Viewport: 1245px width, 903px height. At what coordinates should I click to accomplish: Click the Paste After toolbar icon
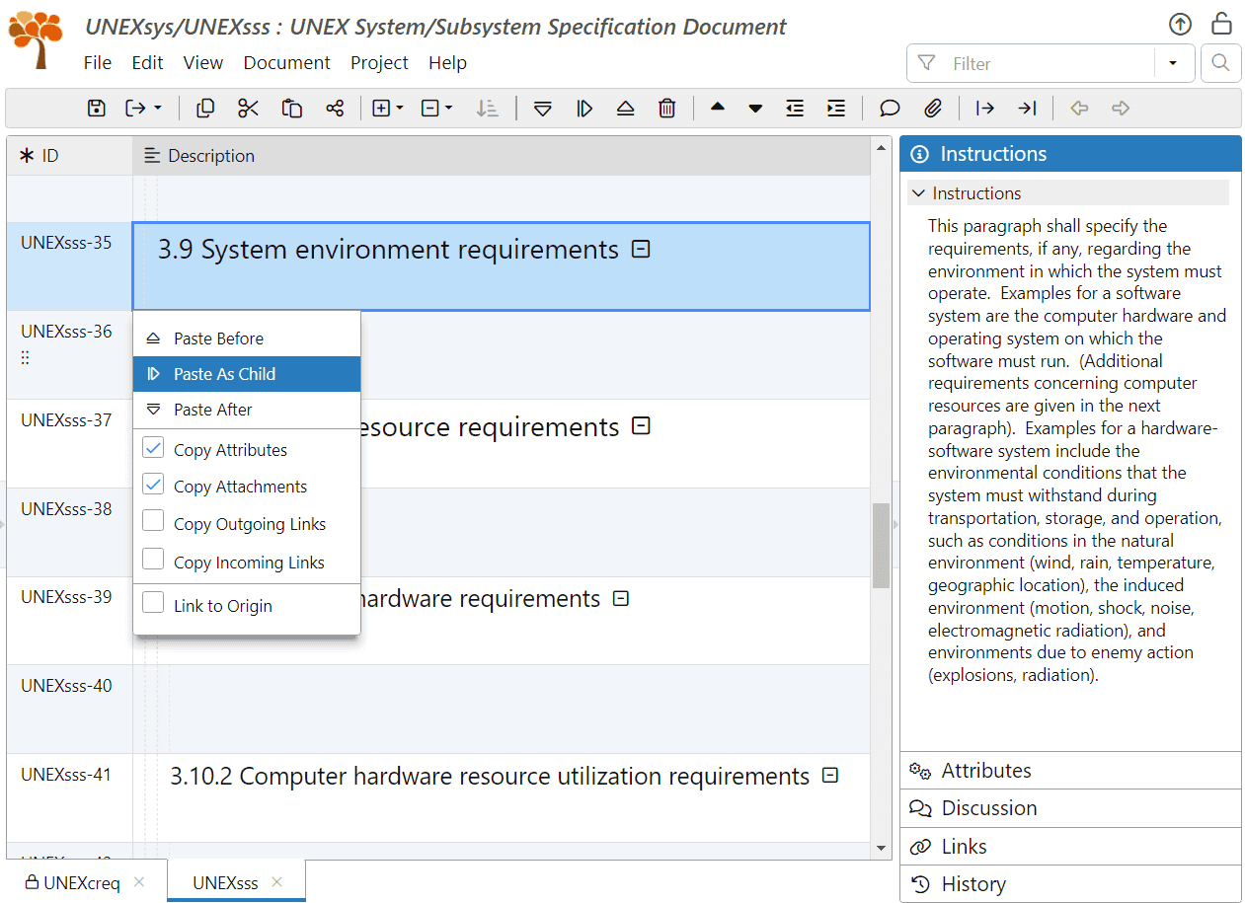click(x=542, y=109)
